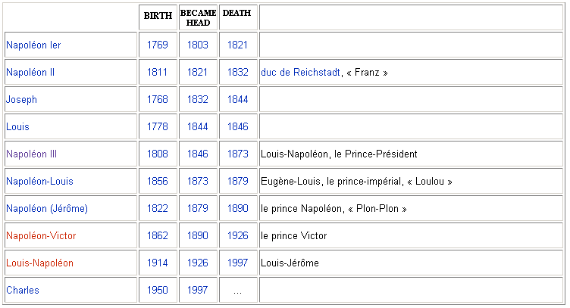Click the Napoléon II name link
The image size is (570, 308).
click(x=30, y=73)
